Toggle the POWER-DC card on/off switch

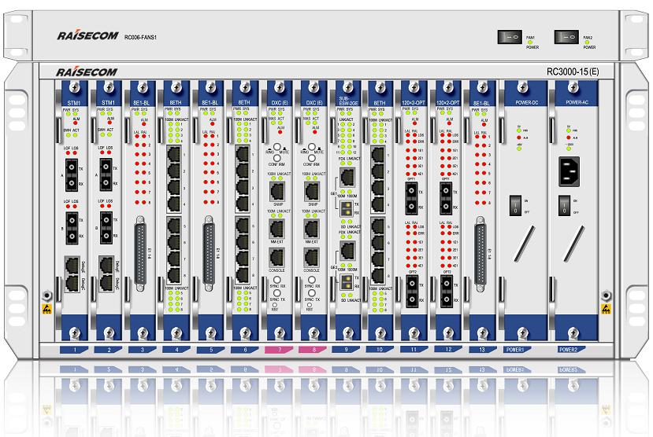[x=514, y=205]
